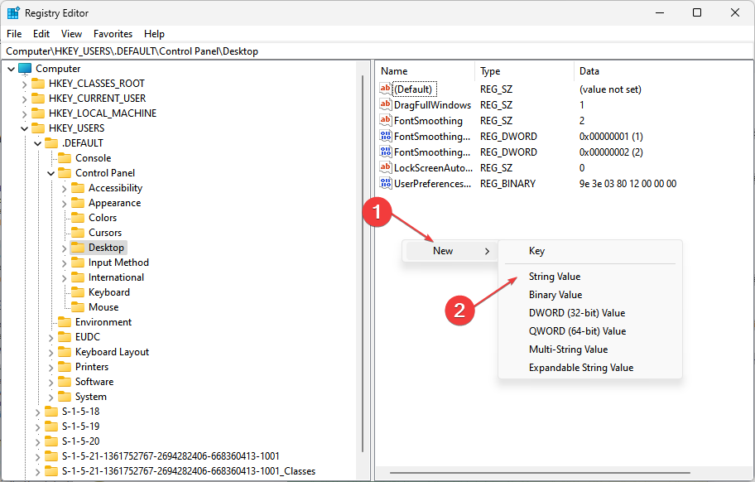The height and width of the screenshot is (482, 755).
Task: Click the HKEY_LOCAL_MACHINE folder icon
Action: [x=38, y=113]
